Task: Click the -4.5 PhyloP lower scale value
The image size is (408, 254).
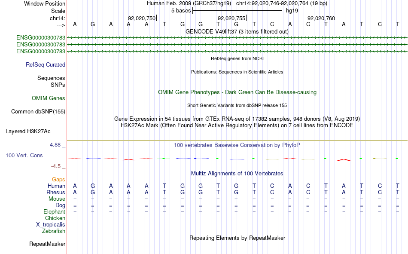Action: click(x=56, y=166)
